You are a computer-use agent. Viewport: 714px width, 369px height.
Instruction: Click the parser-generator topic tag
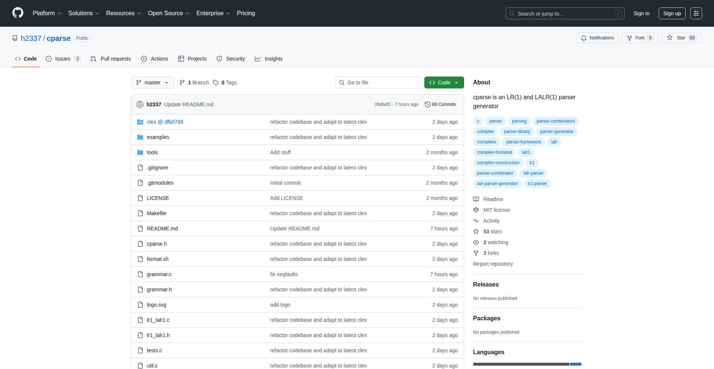tap(556, 132)
